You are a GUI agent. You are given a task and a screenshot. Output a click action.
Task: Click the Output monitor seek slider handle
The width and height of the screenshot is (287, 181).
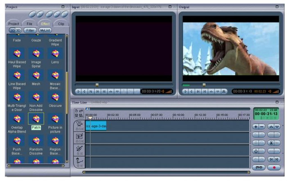click(x=204, y=85)
